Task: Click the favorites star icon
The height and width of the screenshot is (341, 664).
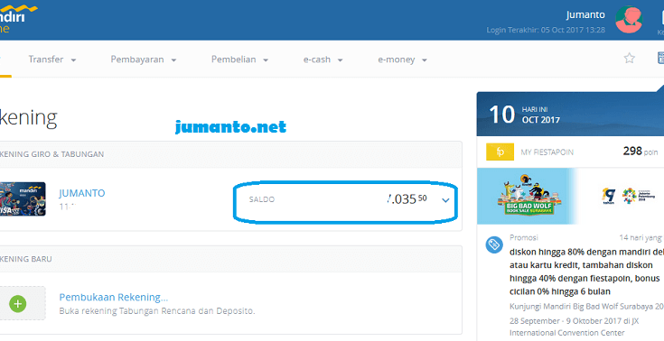Action: click(630, 58)
